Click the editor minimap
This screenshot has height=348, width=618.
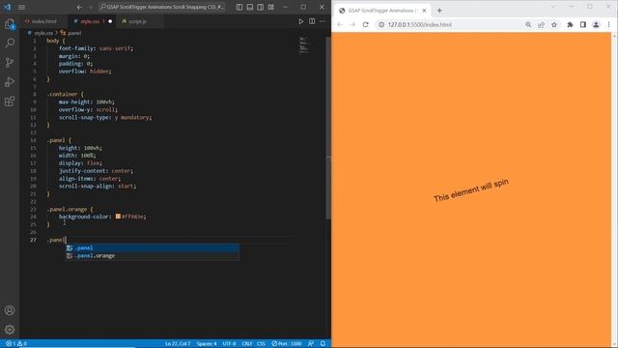[x=303, y=45]
